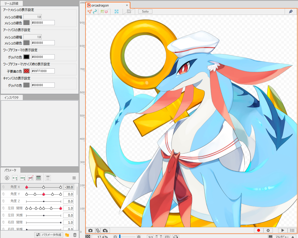Click the key grid display icon
This screenshot has width=298, height=238.
[x=48, y=178]
